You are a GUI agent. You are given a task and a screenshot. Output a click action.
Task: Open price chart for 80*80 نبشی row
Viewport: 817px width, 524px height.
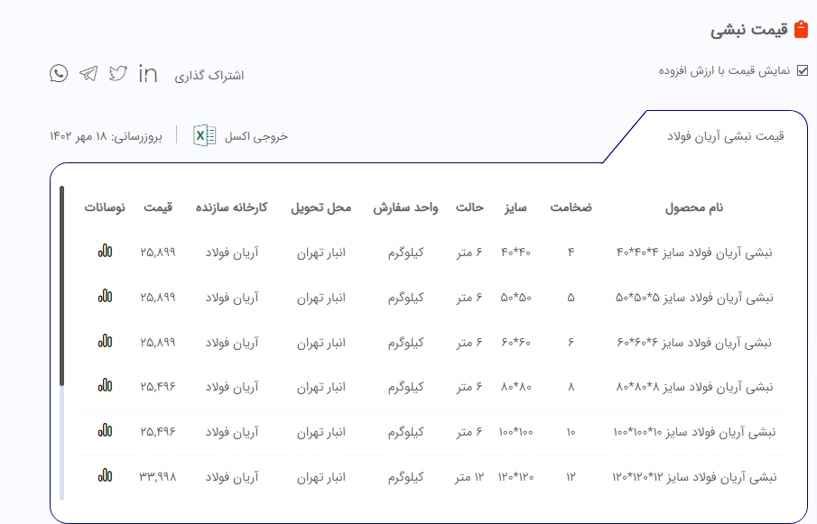(106, 386)
